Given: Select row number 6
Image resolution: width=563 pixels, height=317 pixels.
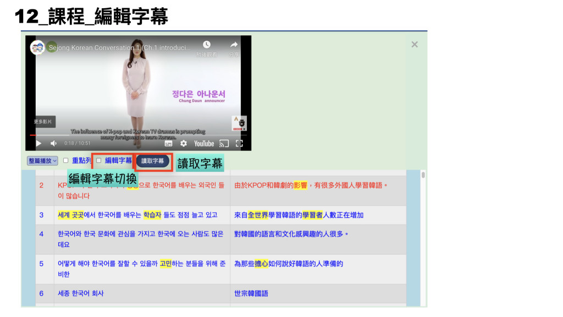Looking at the screenshot, I should (41, 293).
